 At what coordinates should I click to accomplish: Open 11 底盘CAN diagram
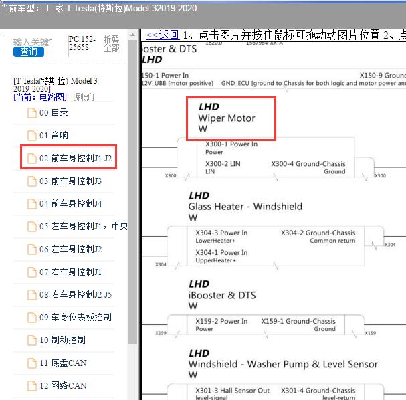pyautogui.click(x=63, y=363)
